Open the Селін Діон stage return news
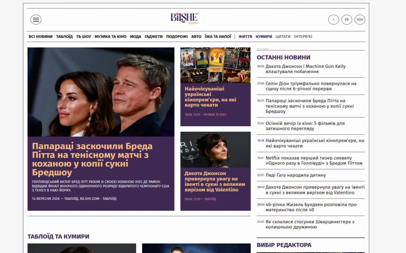The width and height of the screenshot is (406, 253). pos(311,86)
